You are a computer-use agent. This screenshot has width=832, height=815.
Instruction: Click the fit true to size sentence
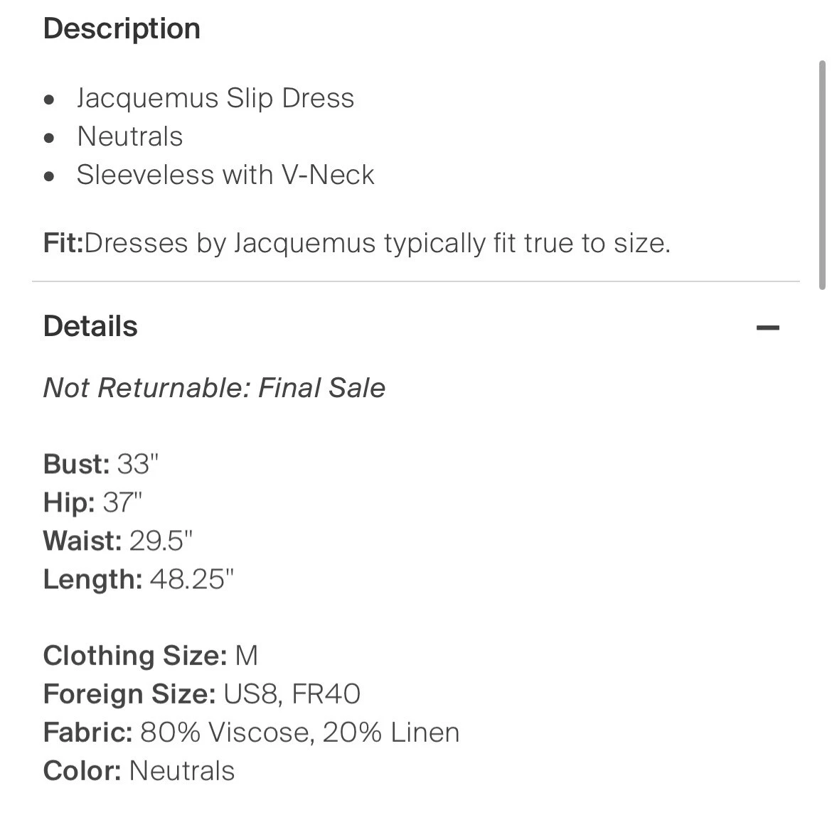377,243
